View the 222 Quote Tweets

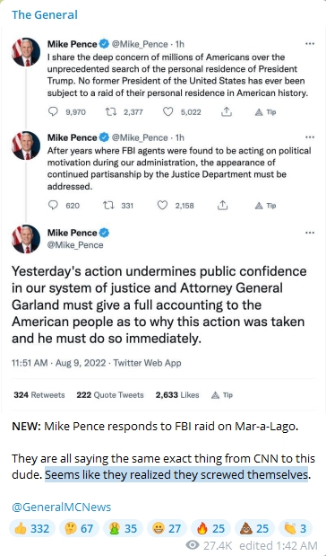[x=110, y=395]
